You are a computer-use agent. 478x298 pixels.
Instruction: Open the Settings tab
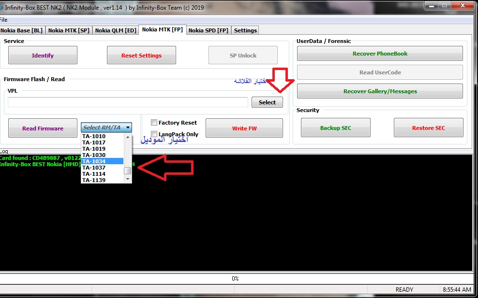(x=245, y=30)
